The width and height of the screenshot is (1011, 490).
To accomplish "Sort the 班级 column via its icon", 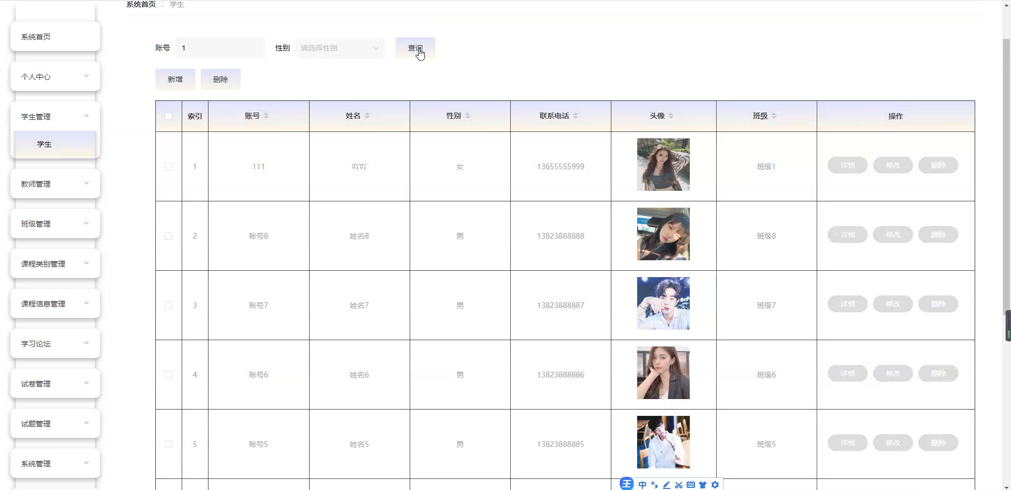I will tap(774, 116).
